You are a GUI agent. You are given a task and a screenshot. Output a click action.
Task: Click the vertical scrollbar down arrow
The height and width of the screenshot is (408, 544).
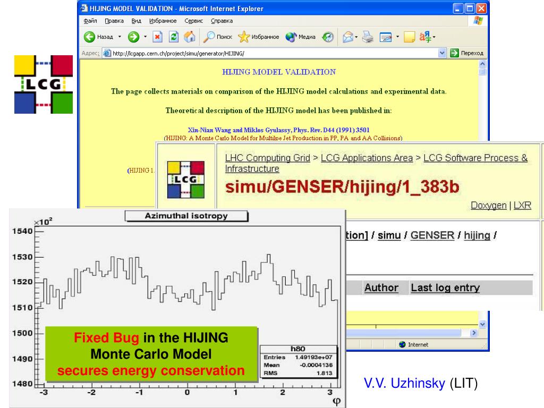[482, 324]
